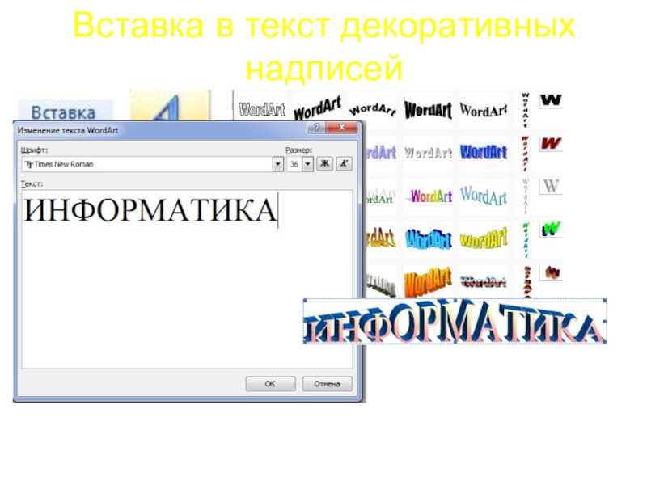
Task: Toggle bold Ж formatting button
Action: point(325,164)
